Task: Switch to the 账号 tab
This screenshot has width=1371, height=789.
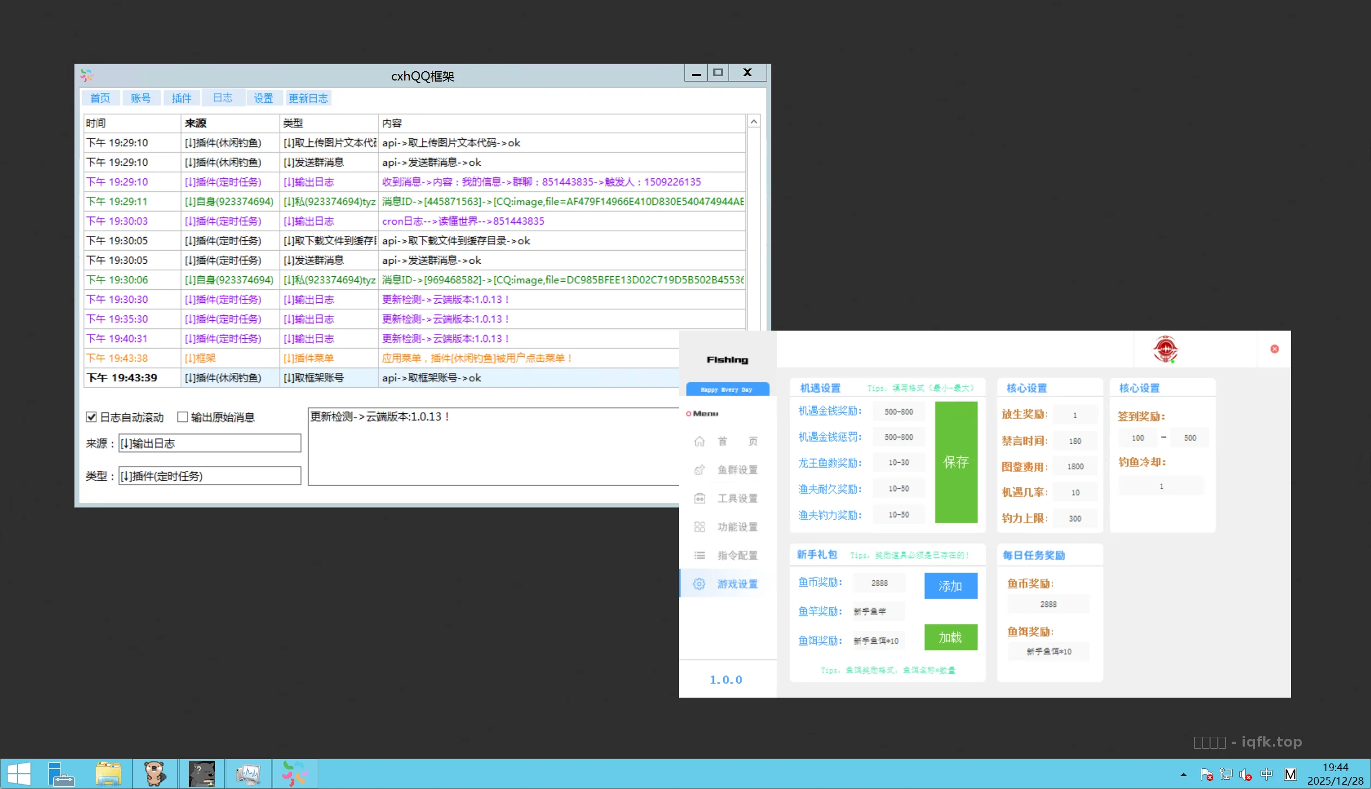Action: tap(141, 98)
